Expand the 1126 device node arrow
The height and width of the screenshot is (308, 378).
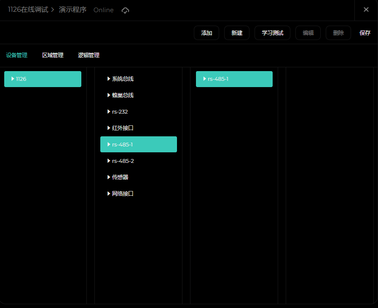13,79
